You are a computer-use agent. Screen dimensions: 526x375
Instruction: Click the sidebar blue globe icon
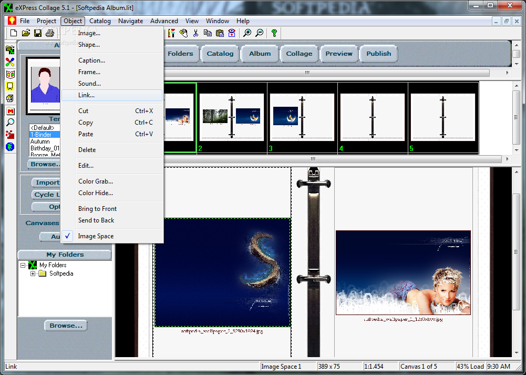[x=11, y=147]
